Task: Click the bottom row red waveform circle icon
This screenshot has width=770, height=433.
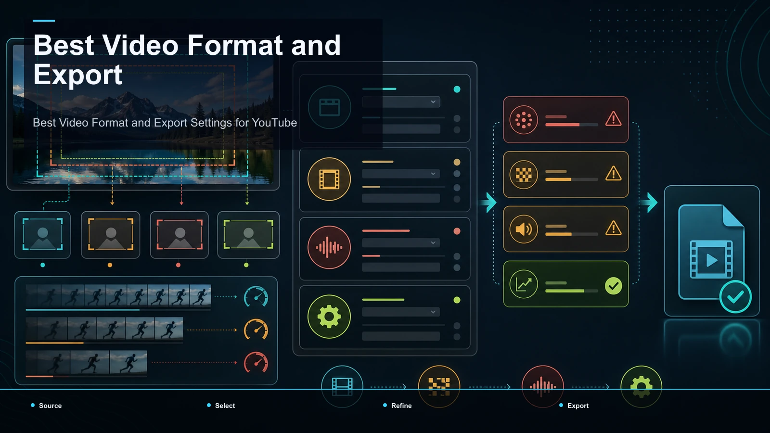Action: [543, 386]
